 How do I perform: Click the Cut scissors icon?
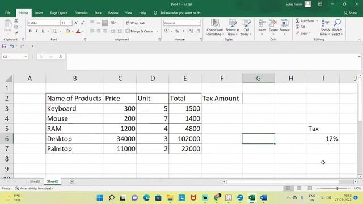tap(16, 21)
